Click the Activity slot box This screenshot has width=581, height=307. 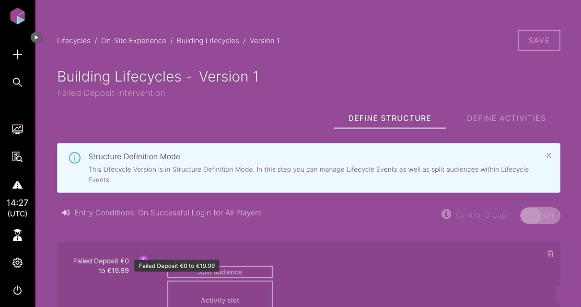(220, 295)
